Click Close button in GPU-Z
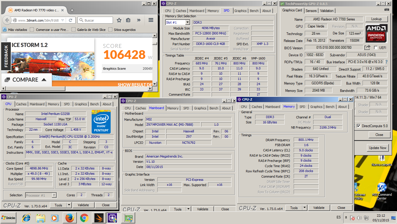397x224 pixels. coord(379,135)
